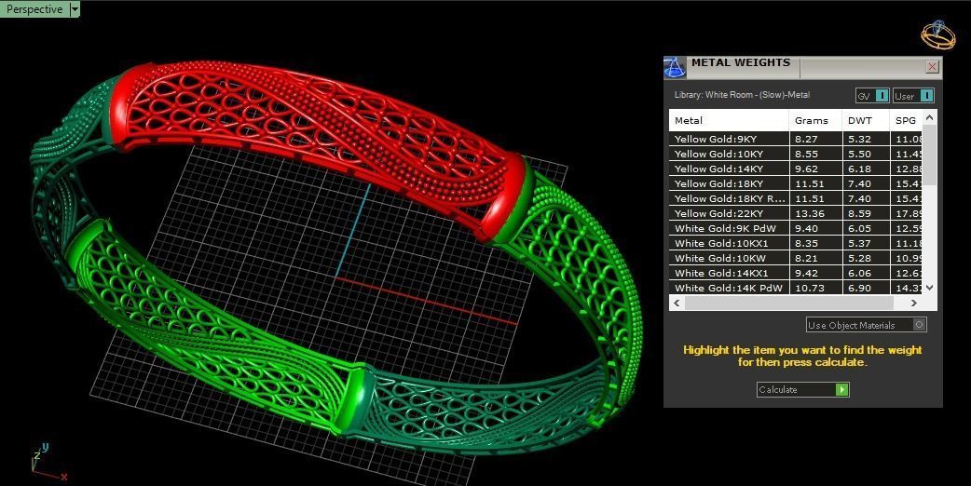Image resolution: width=971 pixels, height=486 pixels.
Task: Select the White Gold:14K PdW row
Action: point(796,288)
